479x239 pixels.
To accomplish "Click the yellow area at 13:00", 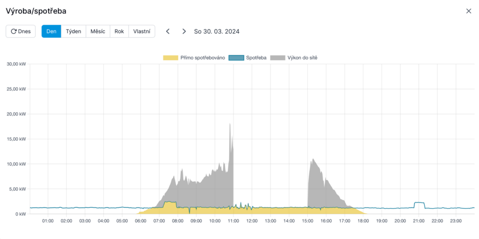I will point(270,211).
